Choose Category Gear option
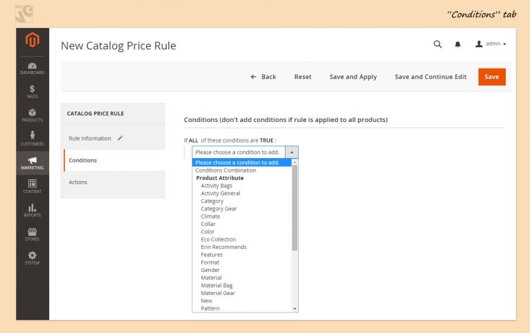 219,209
